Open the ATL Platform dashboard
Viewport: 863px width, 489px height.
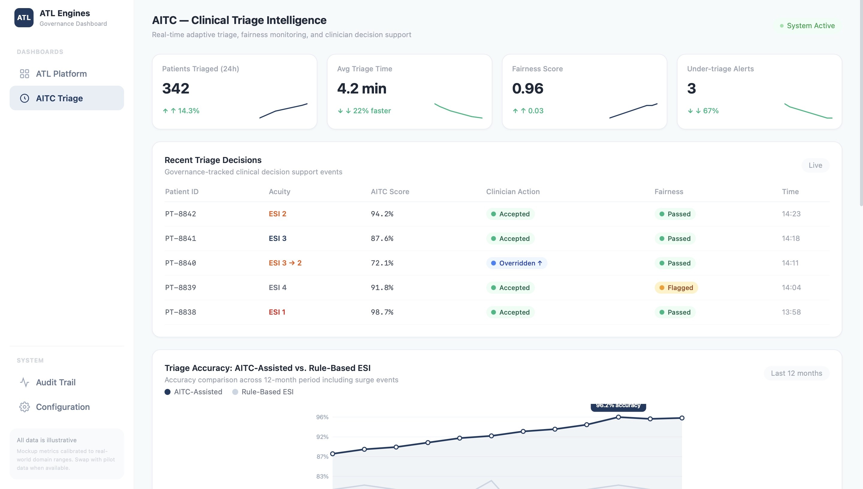pyautogui.click(x=61, y=73)
